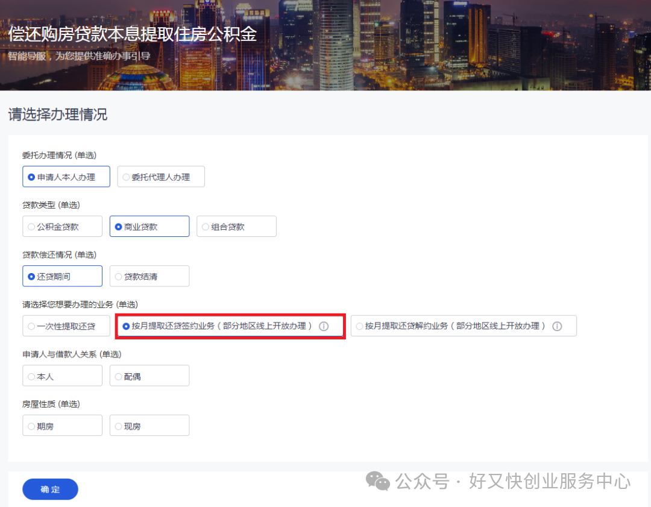Click the 请选择办理情况 heading

pyautogui.click(x=58, y=114)
